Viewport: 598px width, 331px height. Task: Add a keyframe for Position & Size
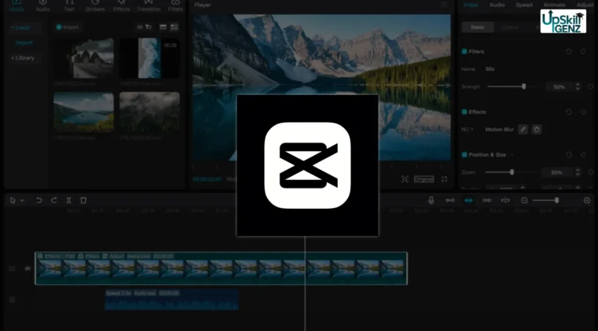583,155
